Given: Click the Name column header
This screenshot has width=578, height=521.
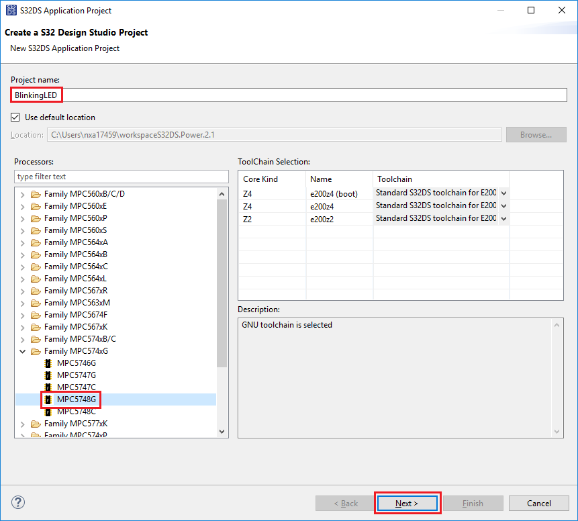Looking at the screenshot, I should point(339,179).
